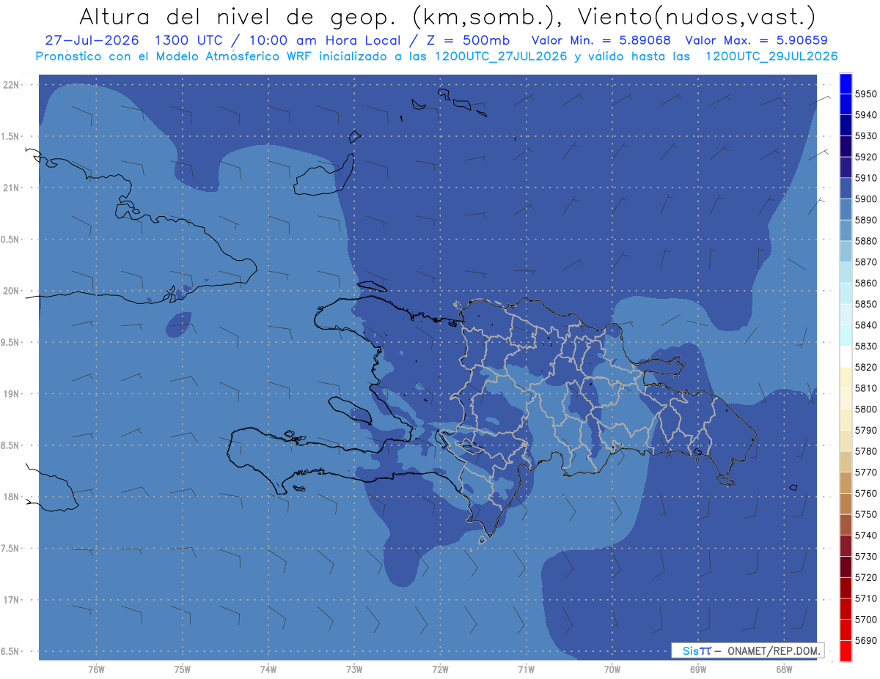Click the '76W' longitude axis label

coord(96,669)
